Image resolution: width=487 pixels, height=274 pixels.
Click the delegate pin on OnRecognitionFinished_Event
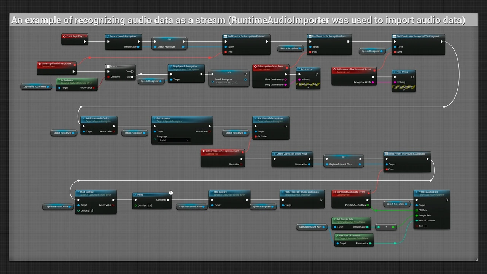75,65
